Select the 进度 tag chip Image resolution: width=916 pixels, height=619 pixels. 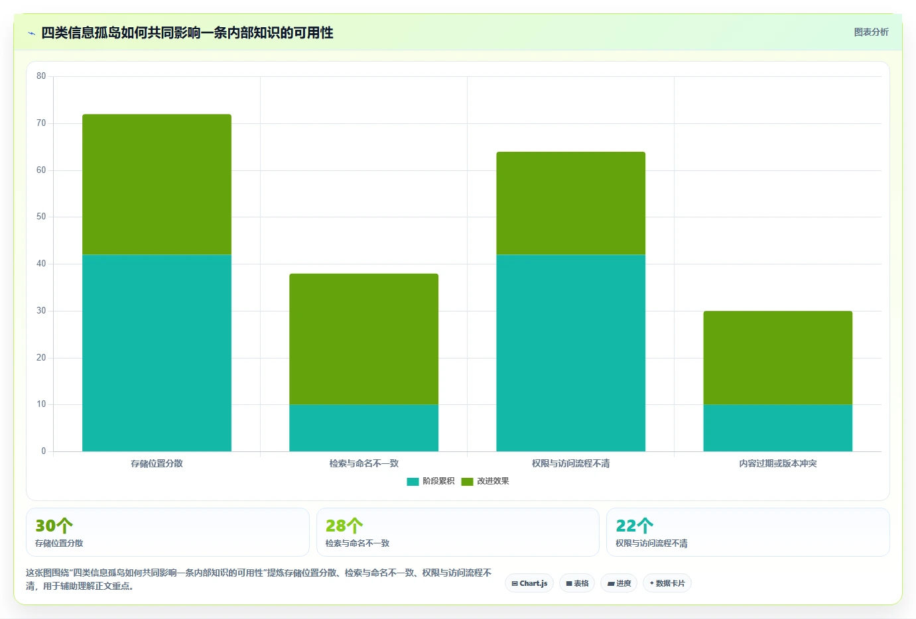[619, 583]
